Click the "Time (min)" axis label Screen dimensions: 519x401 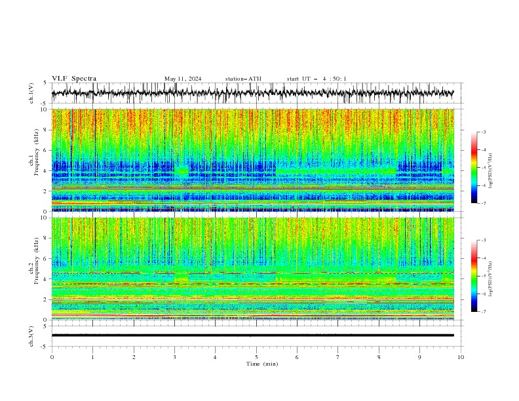point(262,364)
